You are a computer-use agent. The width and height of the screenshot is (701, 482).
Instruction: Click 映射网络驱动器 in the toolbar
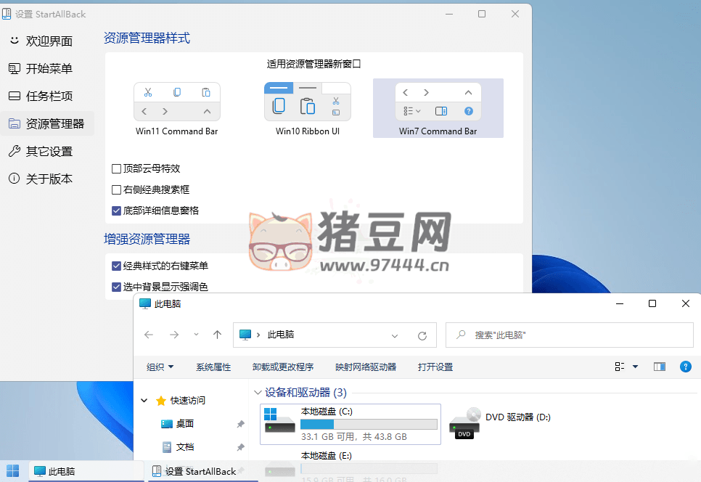point(368,367)
